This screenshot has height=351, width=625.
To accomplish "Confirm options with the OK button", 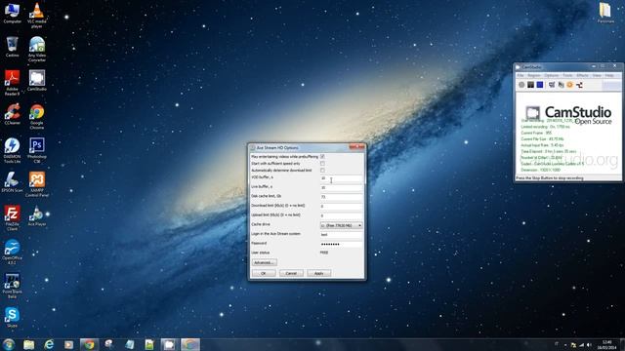I will click(x=264, y=273).
